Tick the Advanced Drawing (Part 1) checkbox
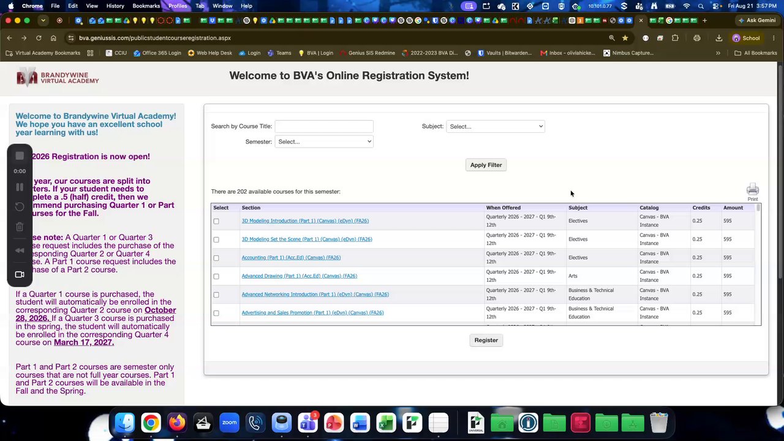 pos(216,276)
